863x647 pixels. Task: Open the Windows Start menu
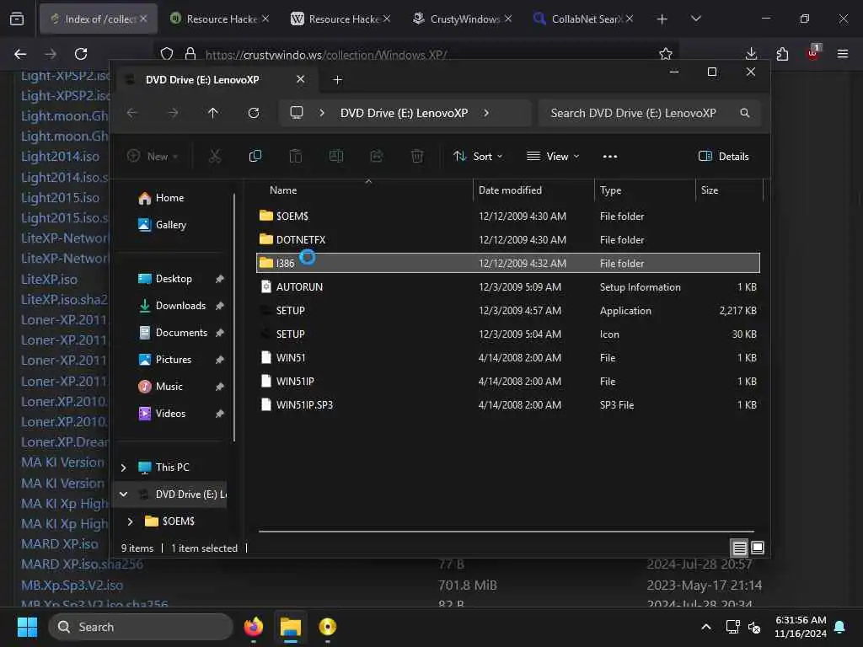[27, 627]
